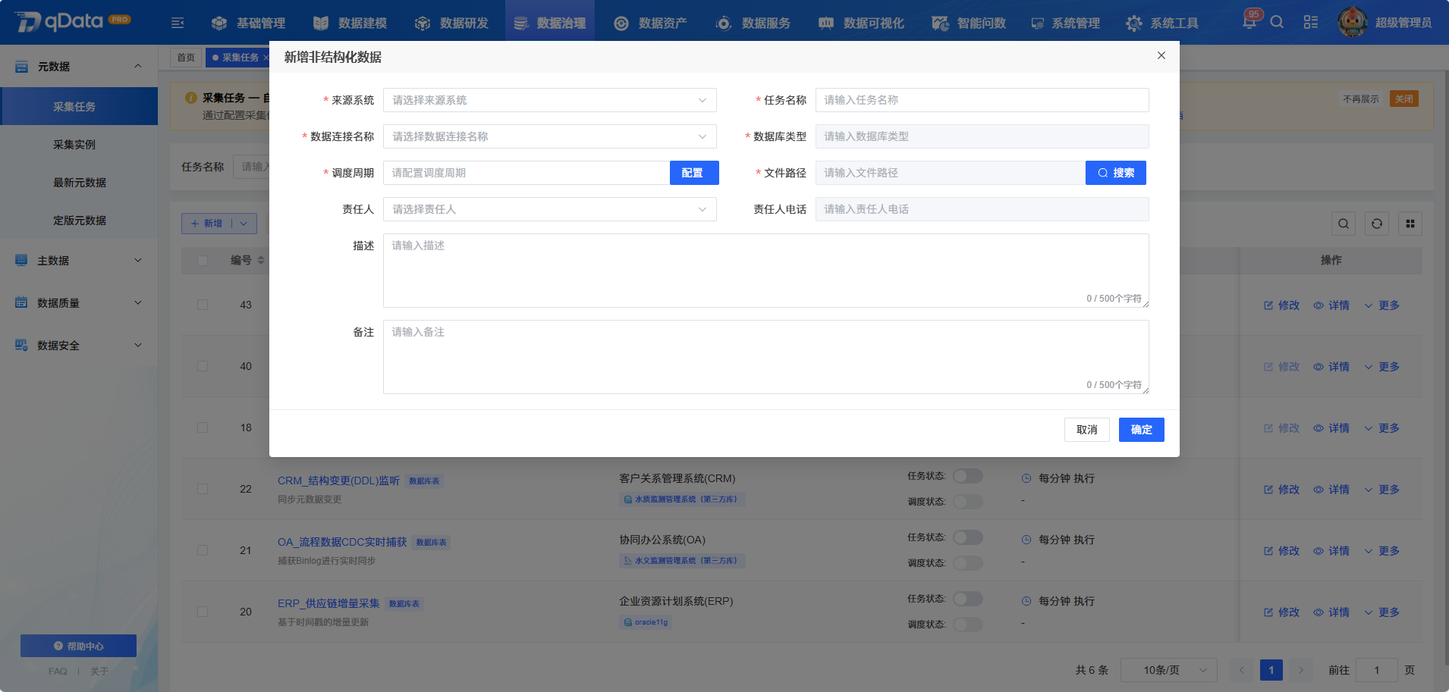
Task: Open the 数据连接名称 dropdown
Action: coord(550,136)
